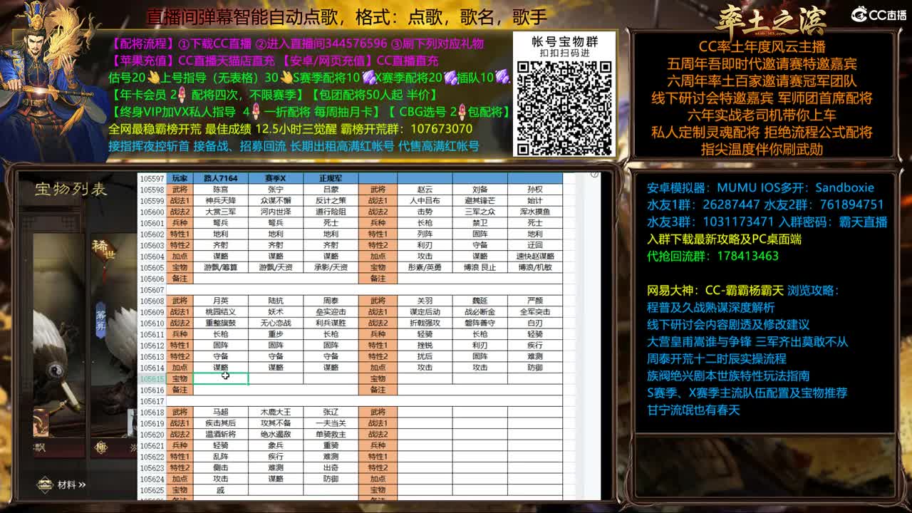Select the 神兵天降 cell

pyautogui.click(x=221, y=201)
